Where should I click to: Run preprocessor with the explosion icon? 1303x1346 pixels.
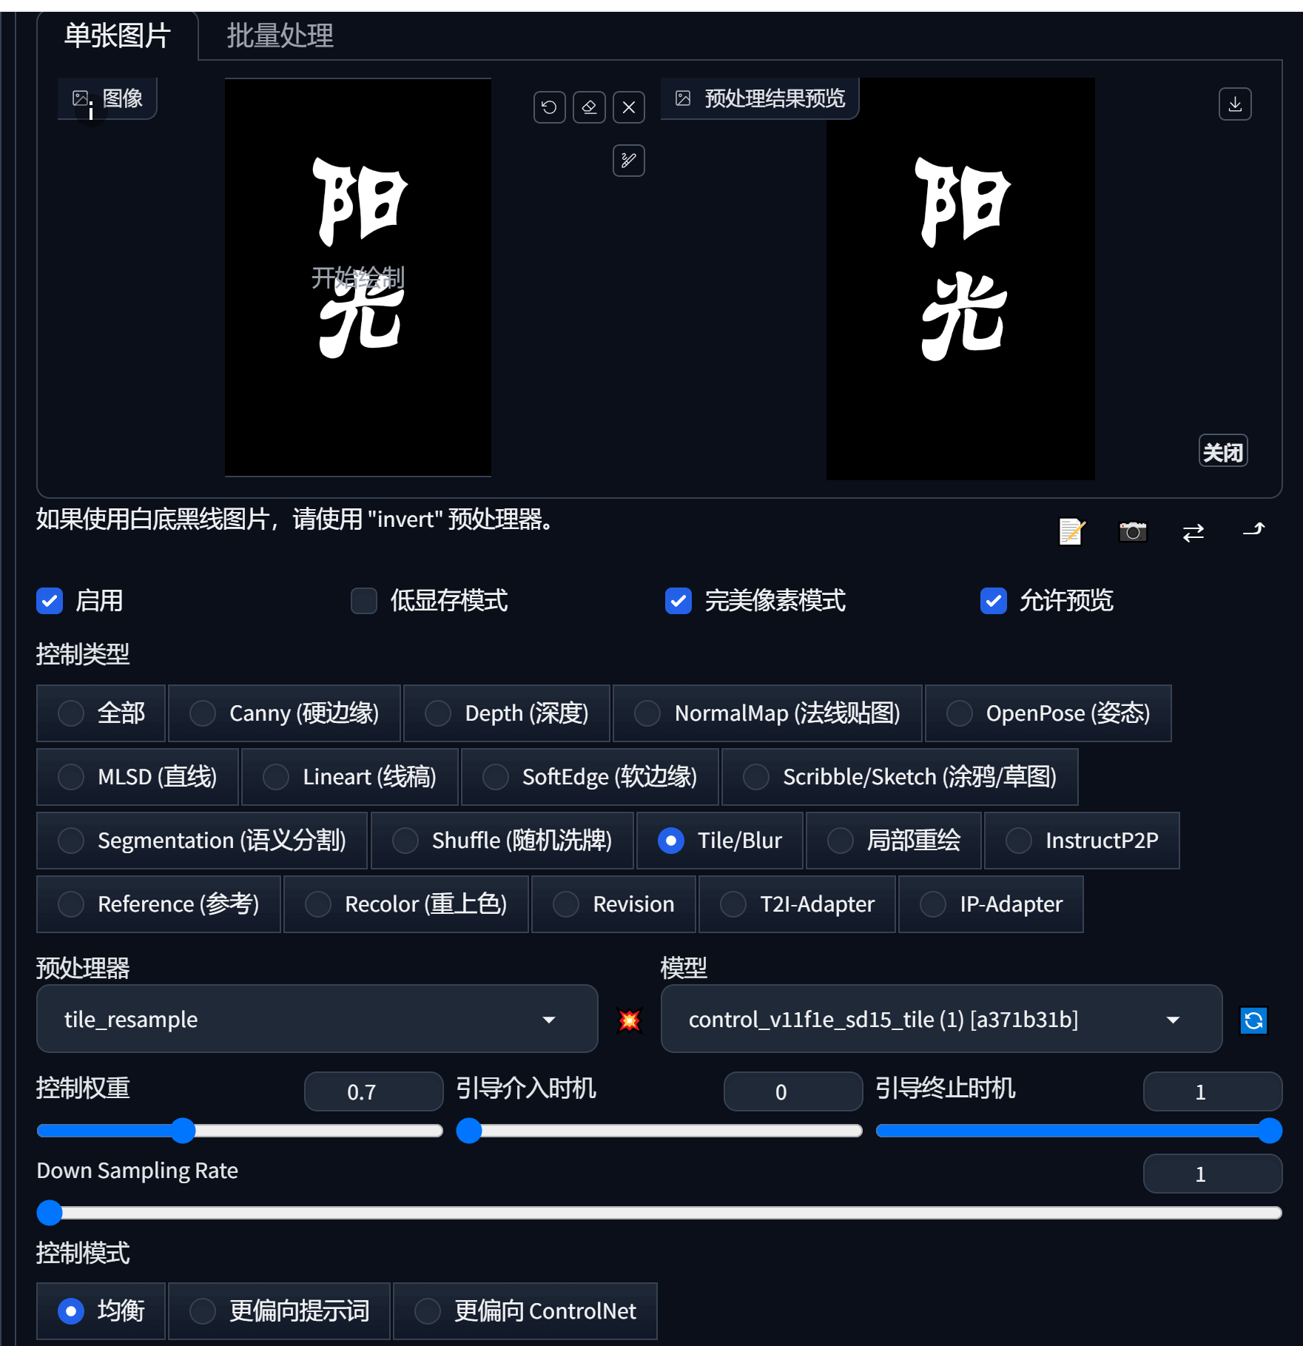[630, 1020]
